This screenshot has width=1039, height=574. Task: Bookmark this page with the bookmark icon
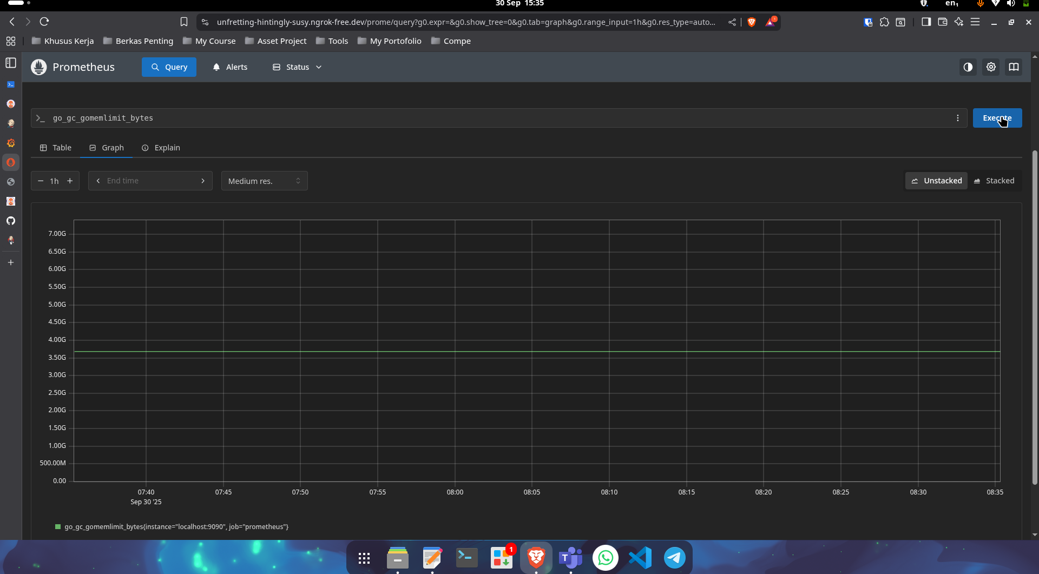click(x=184, y=22)
